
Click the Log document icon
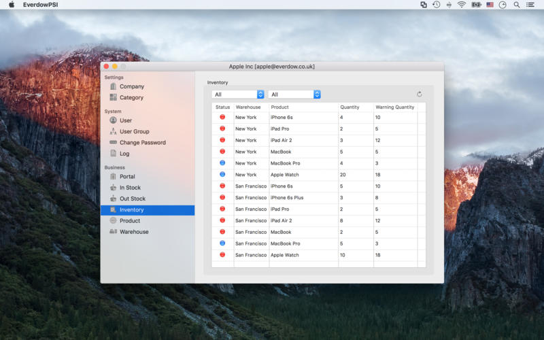click(x=113, y=154)
